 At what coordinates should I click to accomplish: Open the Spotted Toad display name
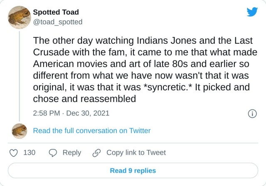click(56, 12)
